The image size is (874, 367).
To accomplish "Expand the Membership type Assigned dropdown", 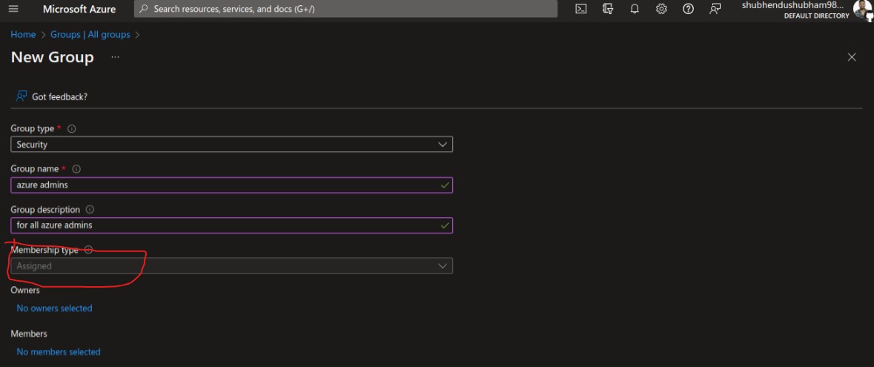I will point(231,266).
